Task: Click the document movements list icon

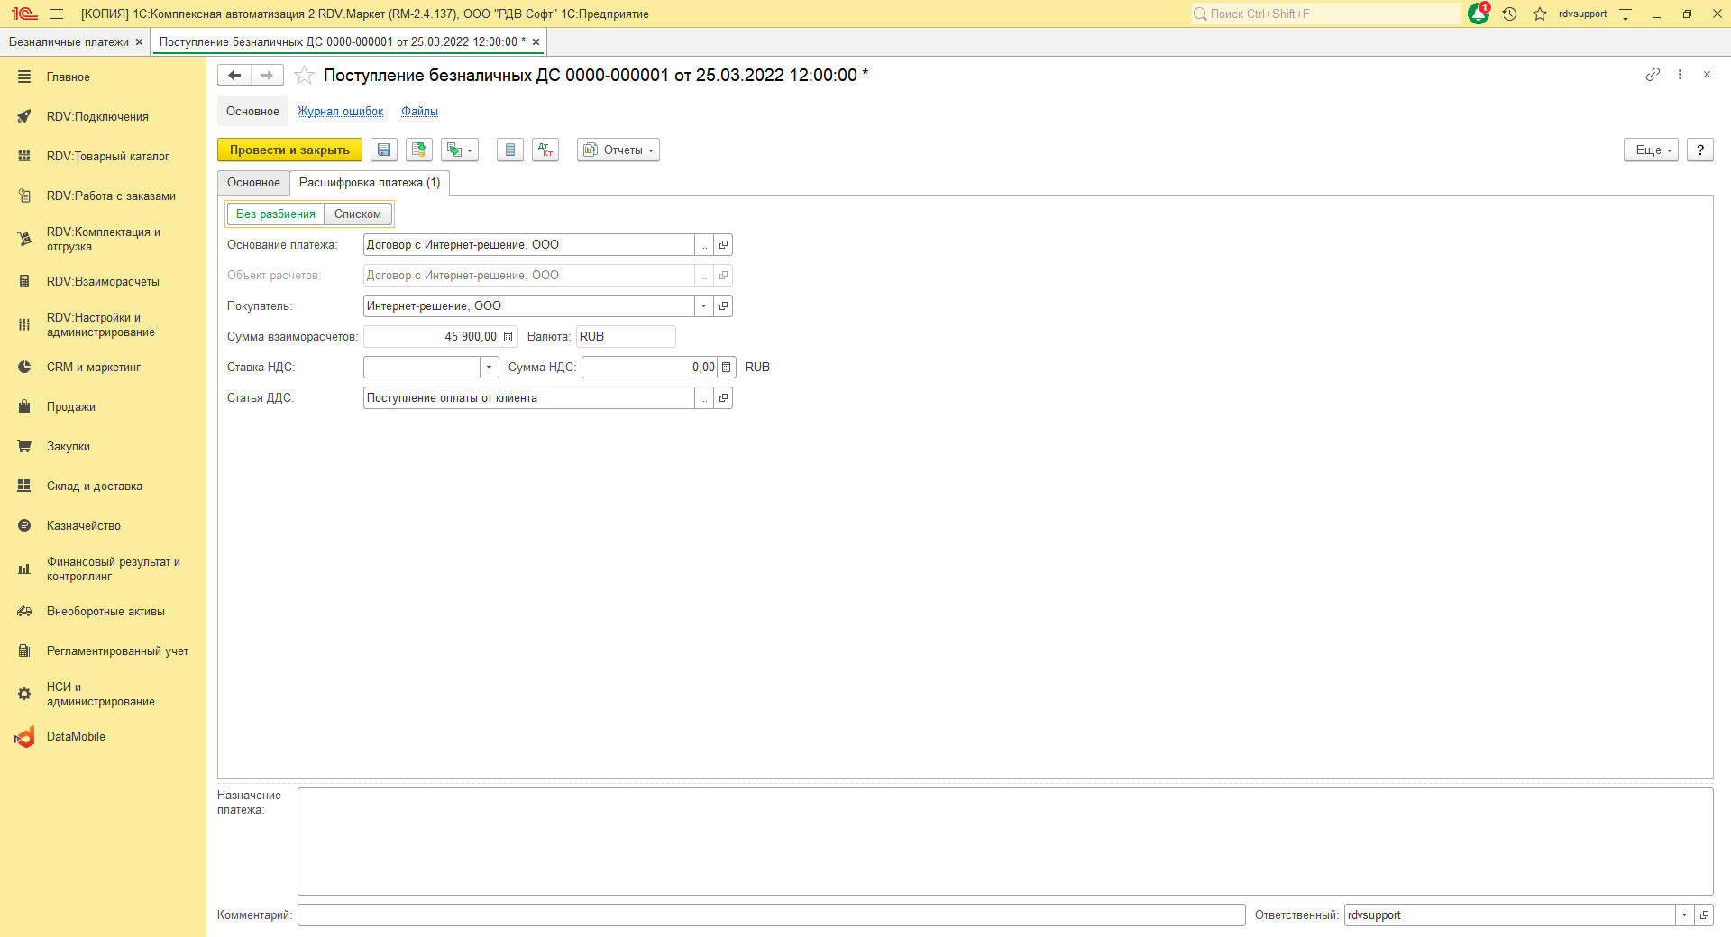Action: pos(510,150)
